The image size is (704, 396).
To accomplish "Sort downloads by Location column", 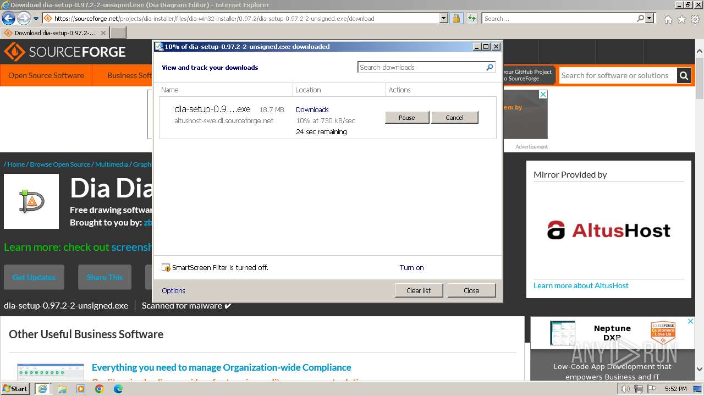I will 339,90.
